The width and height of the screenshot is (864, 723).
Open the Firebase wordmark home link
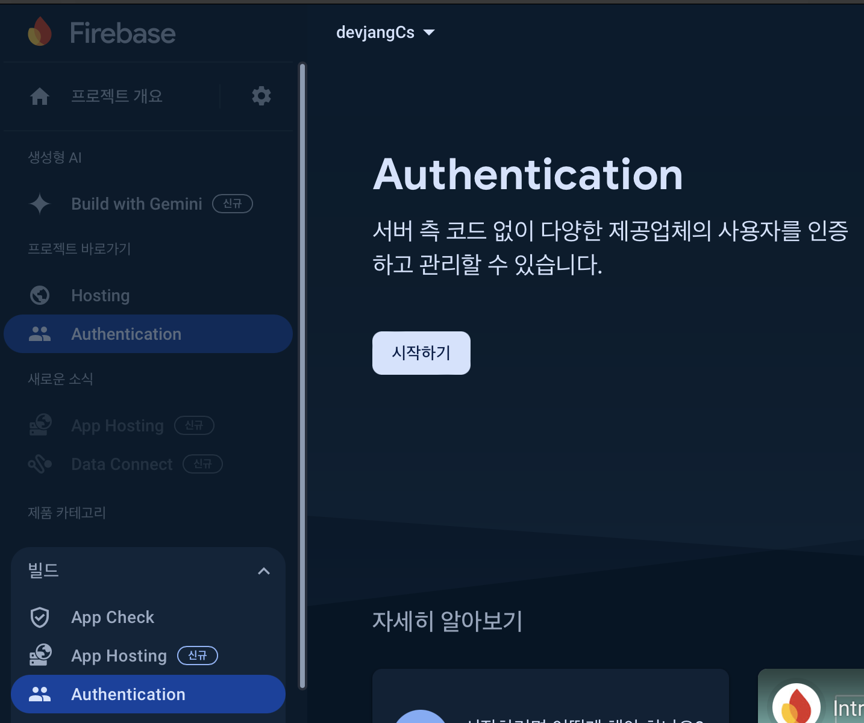click(x=123, y=33)
